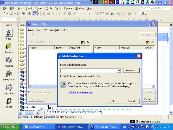
Task: Open the Page view in Views bar
Action: 9,34
